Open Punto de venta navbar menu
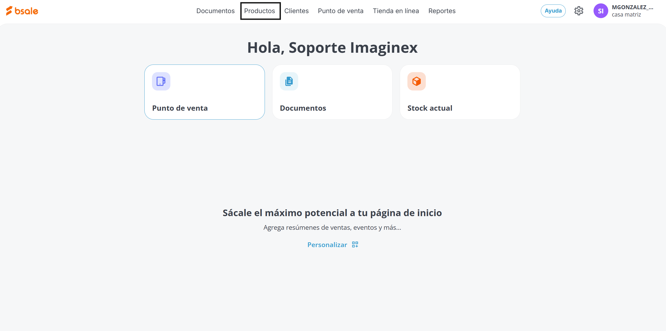This screenshot has width=666, height=331. [x=340, y=11]
